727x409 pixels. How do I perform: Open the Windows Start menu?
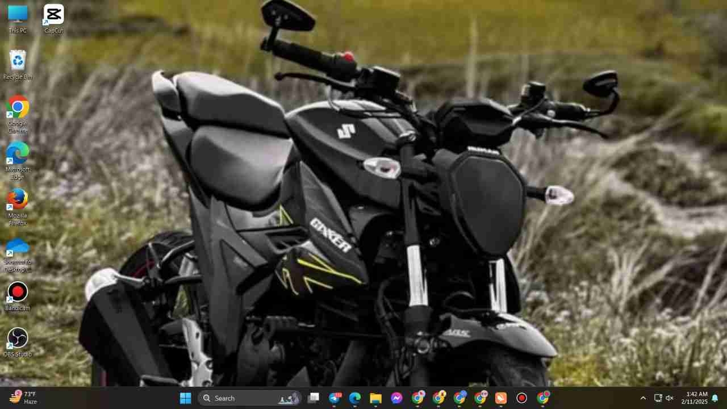point(186,398)
